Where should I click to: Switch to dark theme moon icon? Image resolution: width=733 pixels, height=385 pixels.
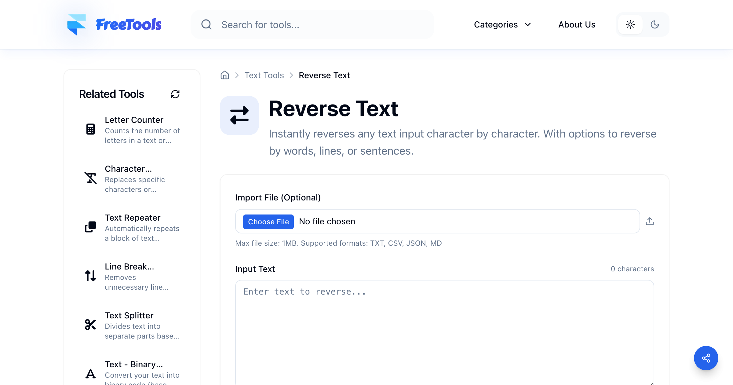pyautogui.click(x=655, y=24)
